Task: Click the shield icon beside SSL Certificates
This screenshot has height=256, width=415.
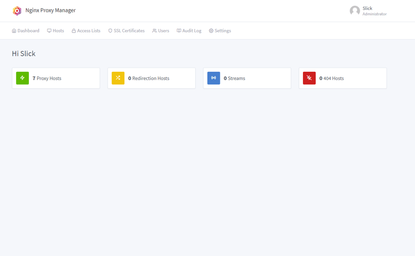Action: click(x=110, y=30)
